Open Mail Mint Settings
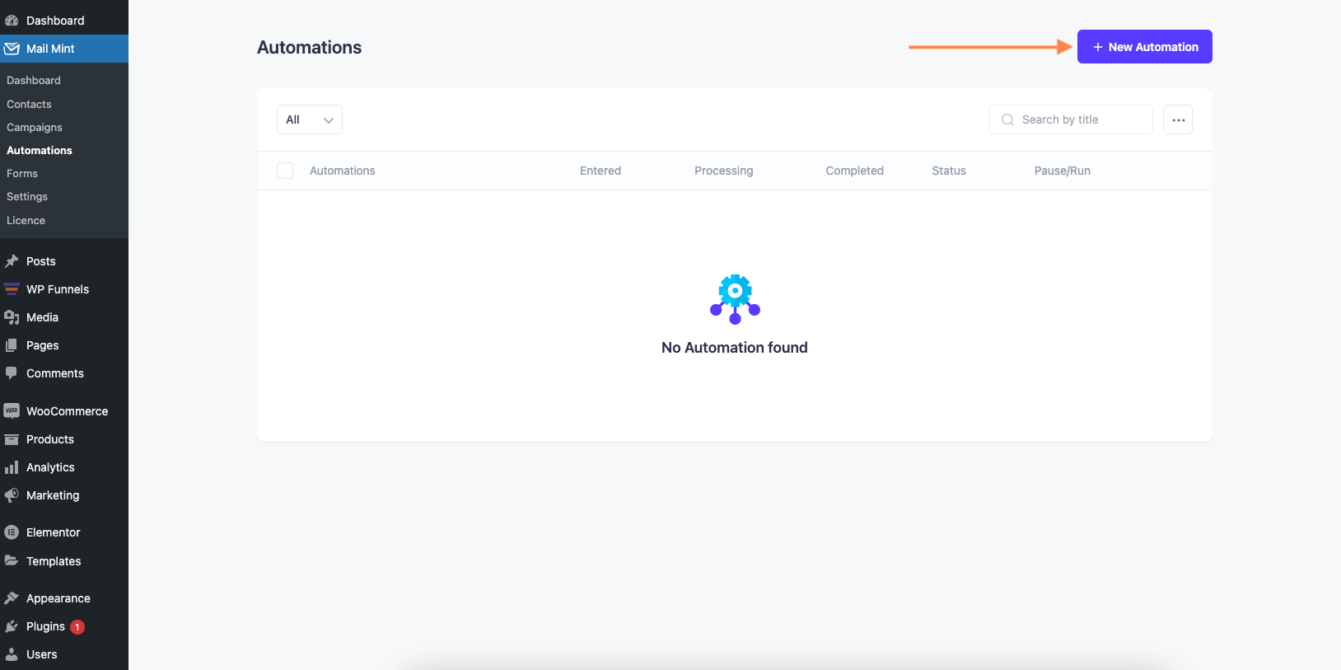 click(x=27, y=196)
